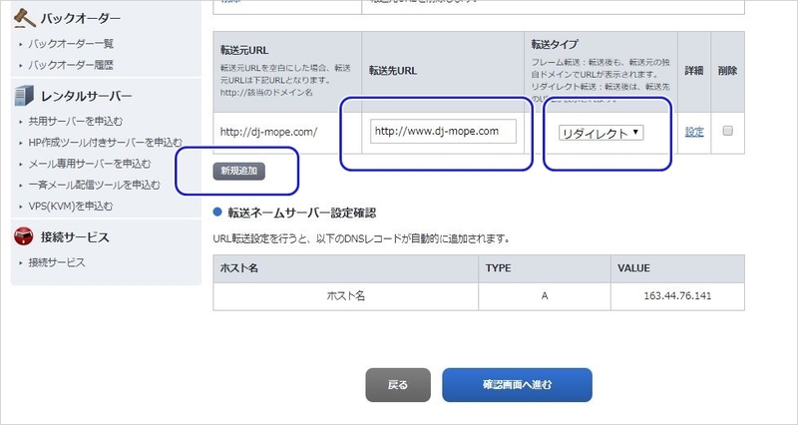Click the 163.44.76.141 value cell
Screen dimensions: 798x425
(677, 295)
